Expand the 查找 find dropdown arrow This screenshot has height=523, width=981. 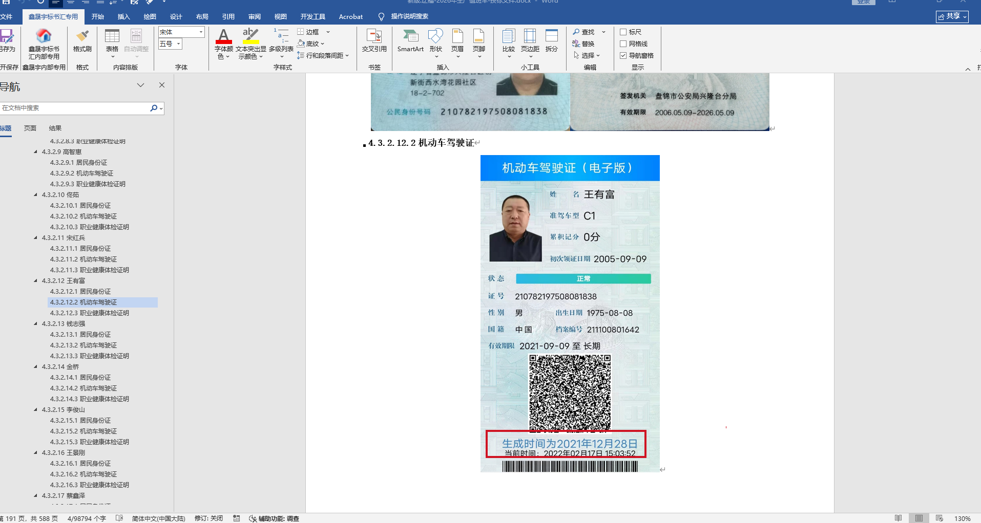tap(603, 32)
